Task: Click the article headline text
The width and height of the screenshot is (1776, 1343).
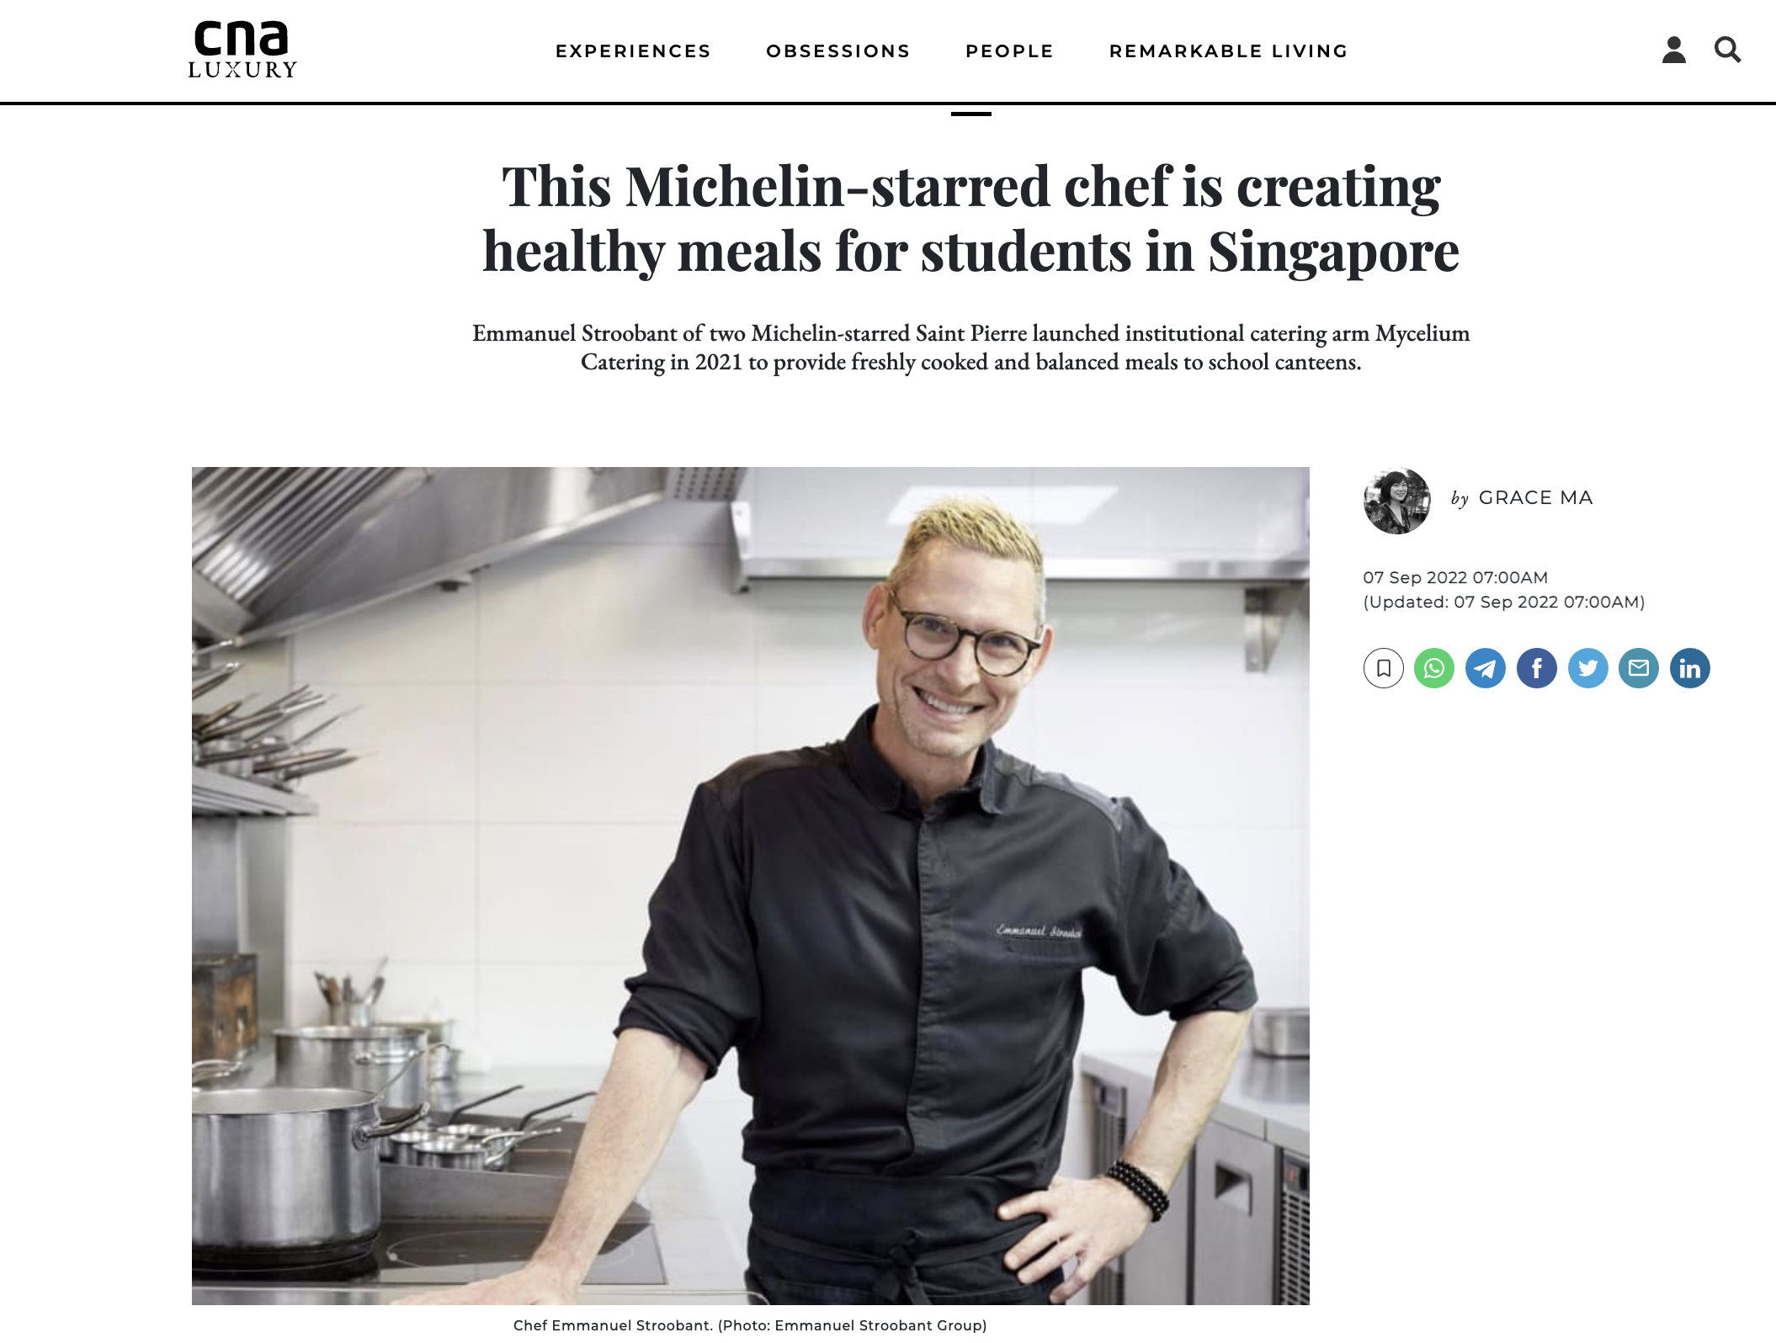Action: coord(971,219)
